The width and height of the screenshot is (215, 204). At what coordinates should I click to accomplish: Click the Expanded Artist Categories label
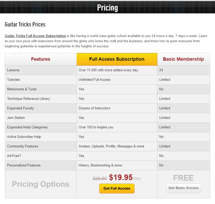pyautogui.click(x=27, y=127)
